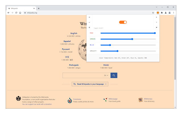Open the 中文 Wikipedia link
182x114 pixels.
[67, 57]
